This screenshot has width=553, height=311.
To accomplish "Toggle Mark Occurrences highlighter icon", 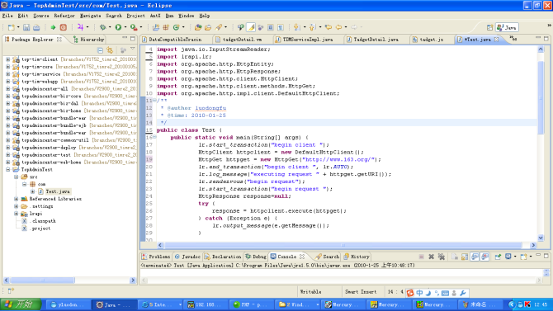I will pos(251,27).
